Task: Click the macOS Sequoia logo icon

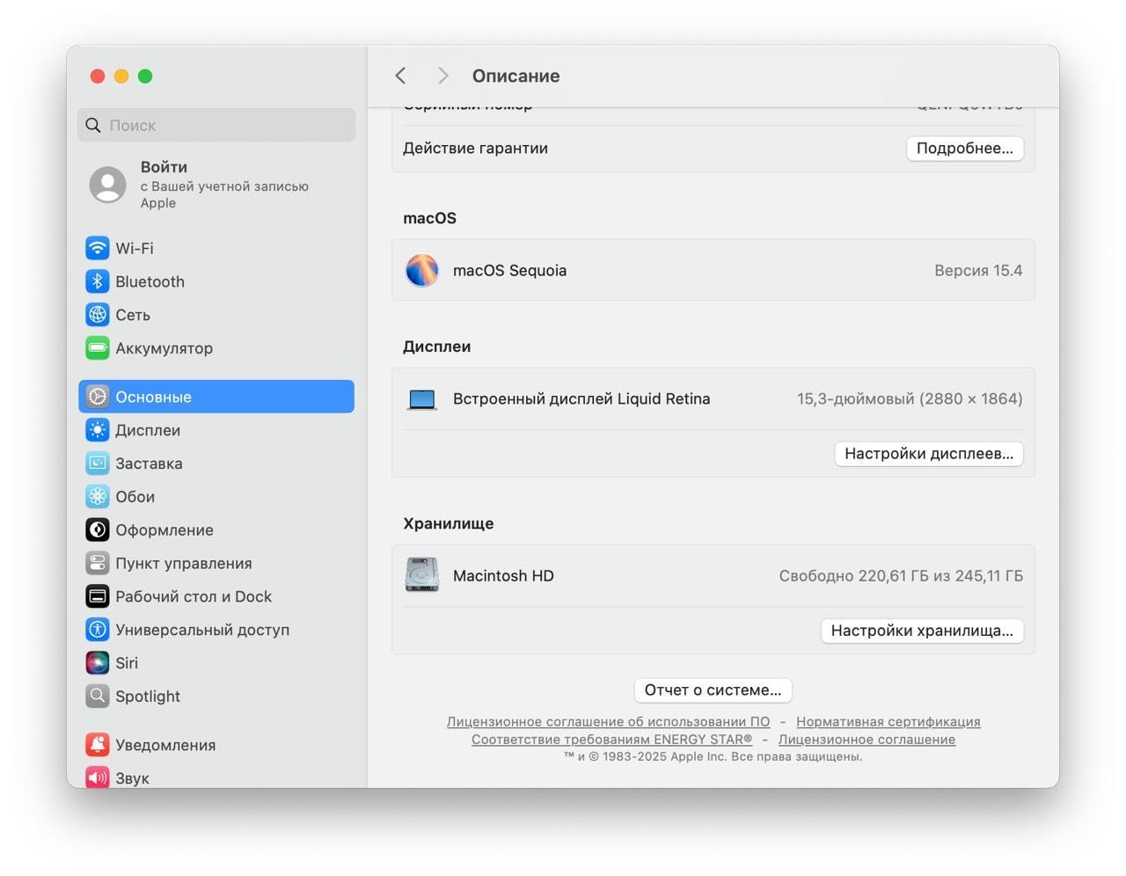Action: point(422,270)
